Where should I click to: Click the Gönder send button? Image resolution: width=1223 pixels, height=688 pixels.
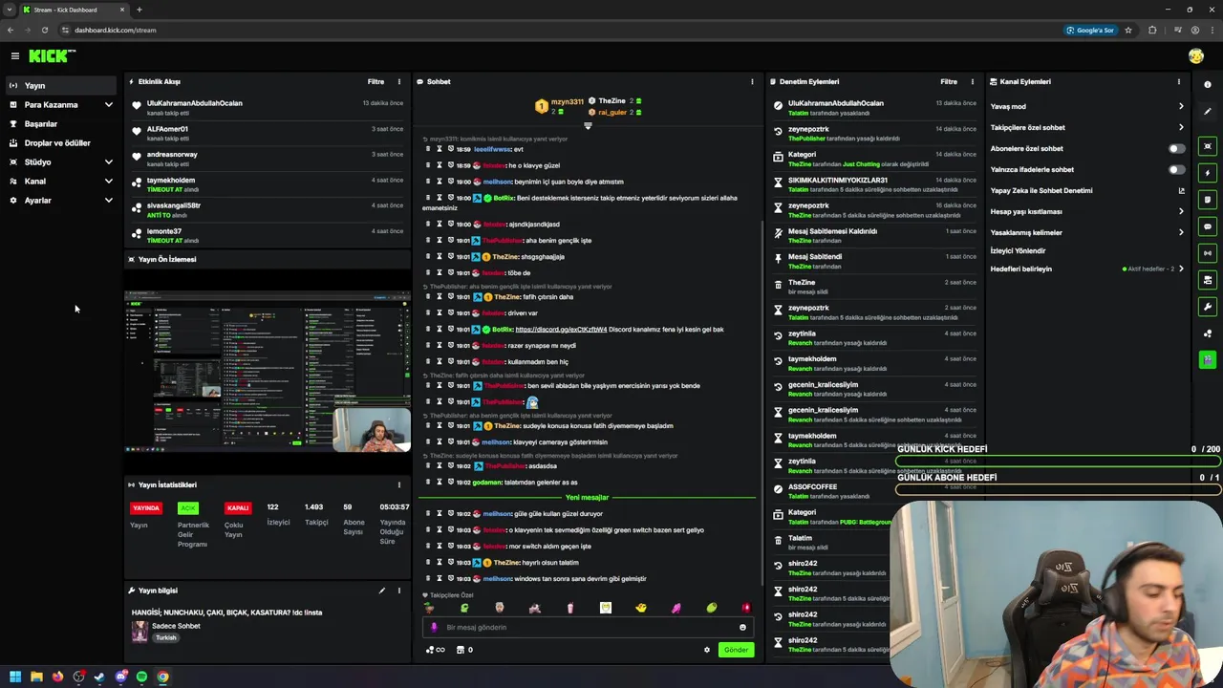coord(736,650)
